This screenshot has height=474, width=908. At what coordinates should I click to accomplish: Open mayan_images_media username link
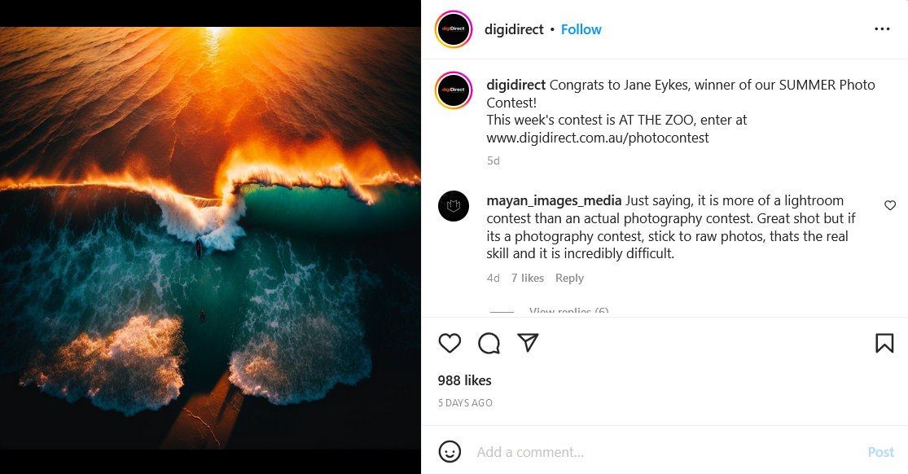point(554,200)
